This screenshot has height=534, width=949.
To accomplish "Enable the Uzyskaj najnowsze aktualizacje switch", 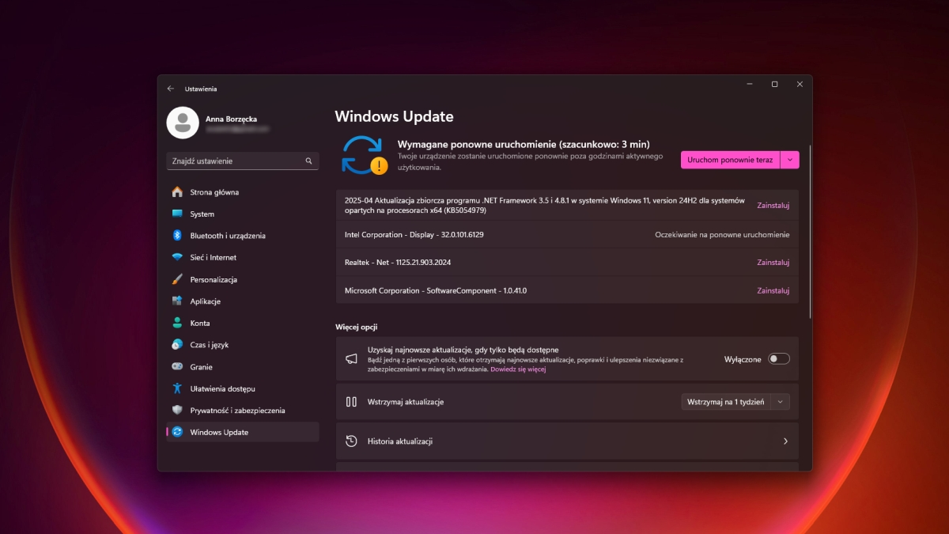I will (x=778, y=358).
